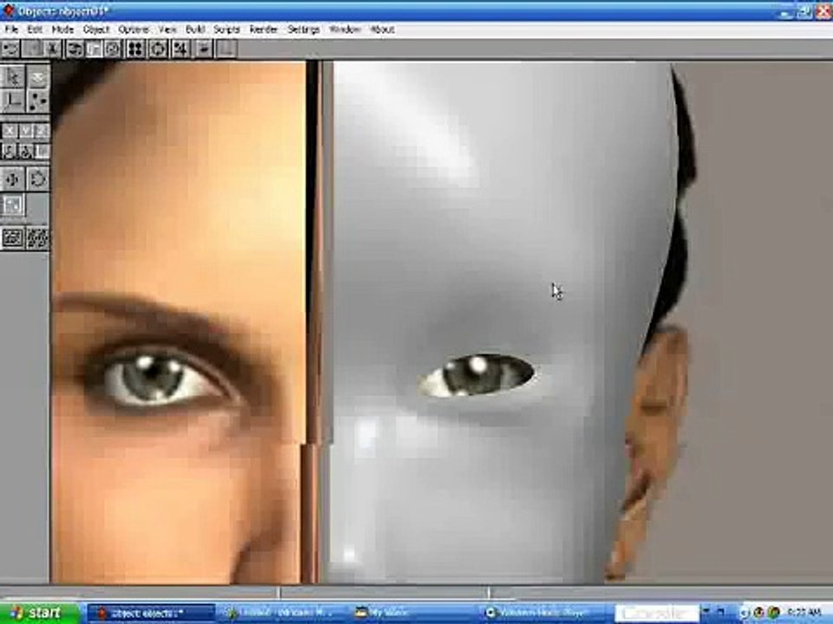Image resolution: width=833 pixels, height=624 pixels.
Task: Open the Edit menu
Action: pyautogui.click(x=35, y=29)
